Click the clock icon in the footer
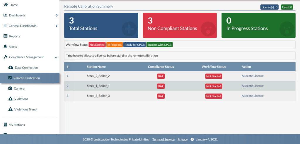Image resolution: width=300 pixels, height=144 pixels. (192, 139)
